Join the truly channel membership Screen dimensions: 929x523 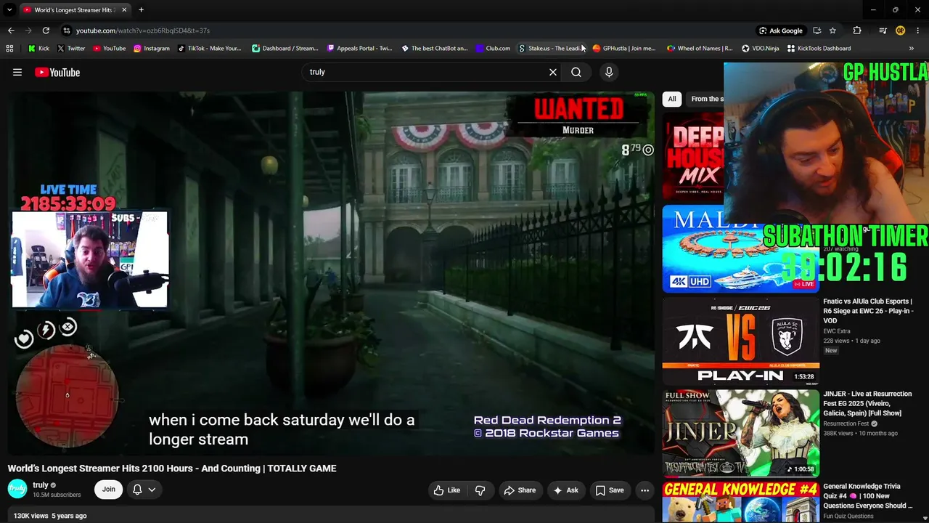click(109, 490)
